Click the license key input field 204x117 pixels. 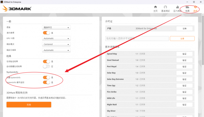click(137, 39)
